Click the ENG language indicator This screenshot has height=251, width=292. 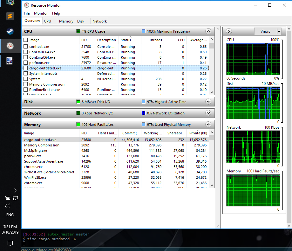coord(10,215)
